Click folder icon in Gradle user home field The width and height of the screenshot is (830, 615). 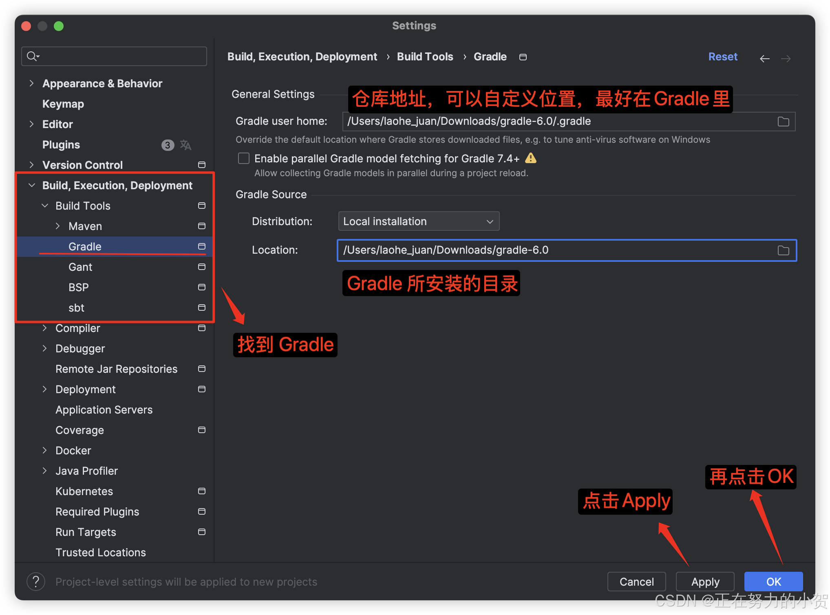(783, 122)
